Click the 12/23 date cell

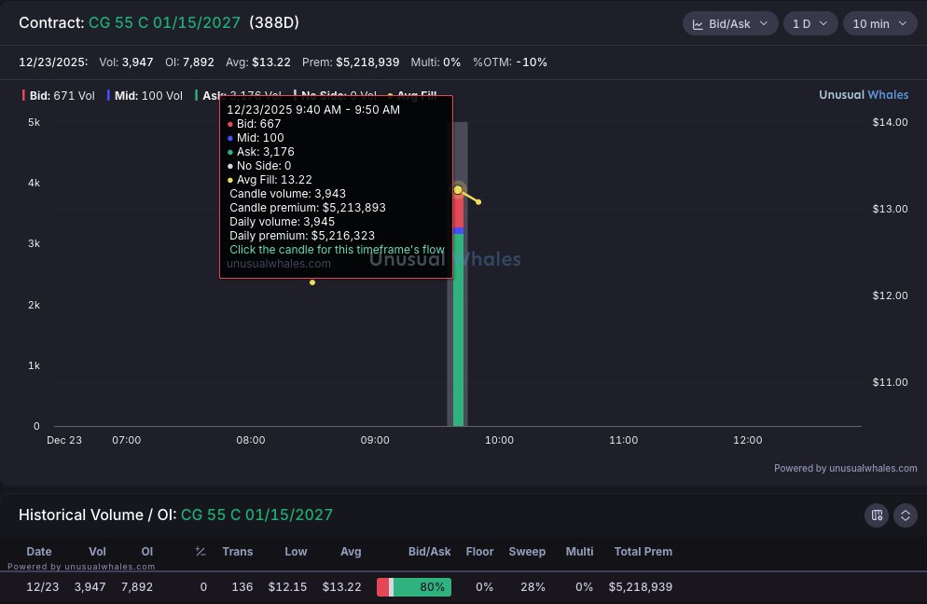[43, 587]
